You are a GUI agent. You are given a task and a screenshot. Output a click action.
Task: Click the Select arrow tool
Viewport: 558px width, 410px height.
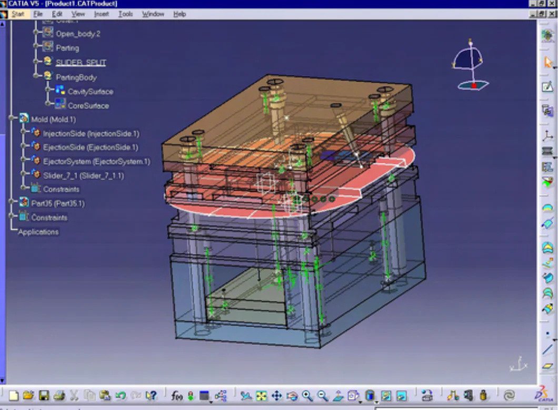tap(547, 62)
